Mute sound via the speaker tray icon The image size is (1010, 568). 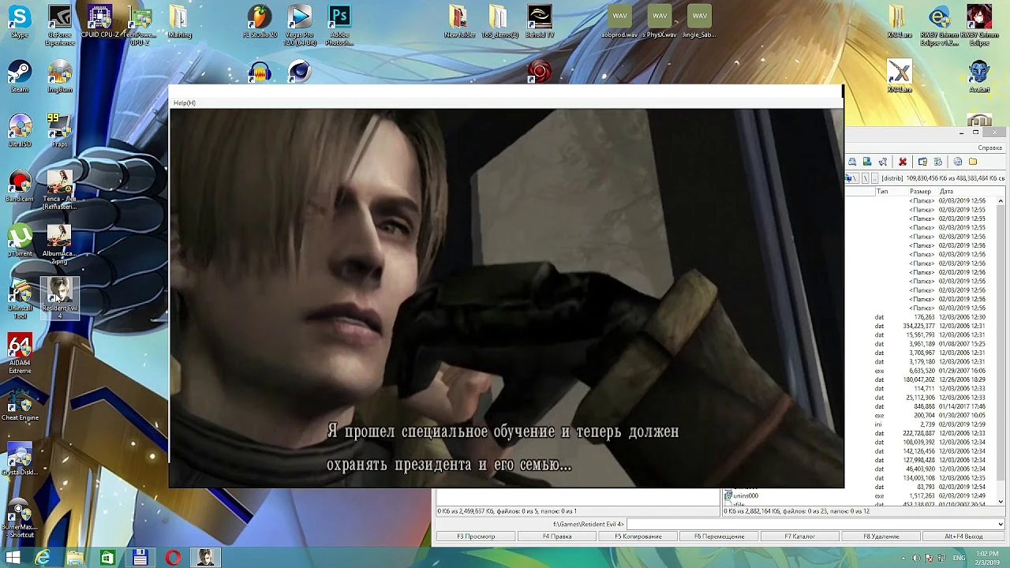(917, 558)
